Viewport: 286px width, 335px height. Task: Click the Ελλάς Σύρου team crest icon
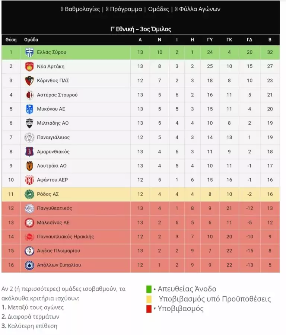(29, 52)
